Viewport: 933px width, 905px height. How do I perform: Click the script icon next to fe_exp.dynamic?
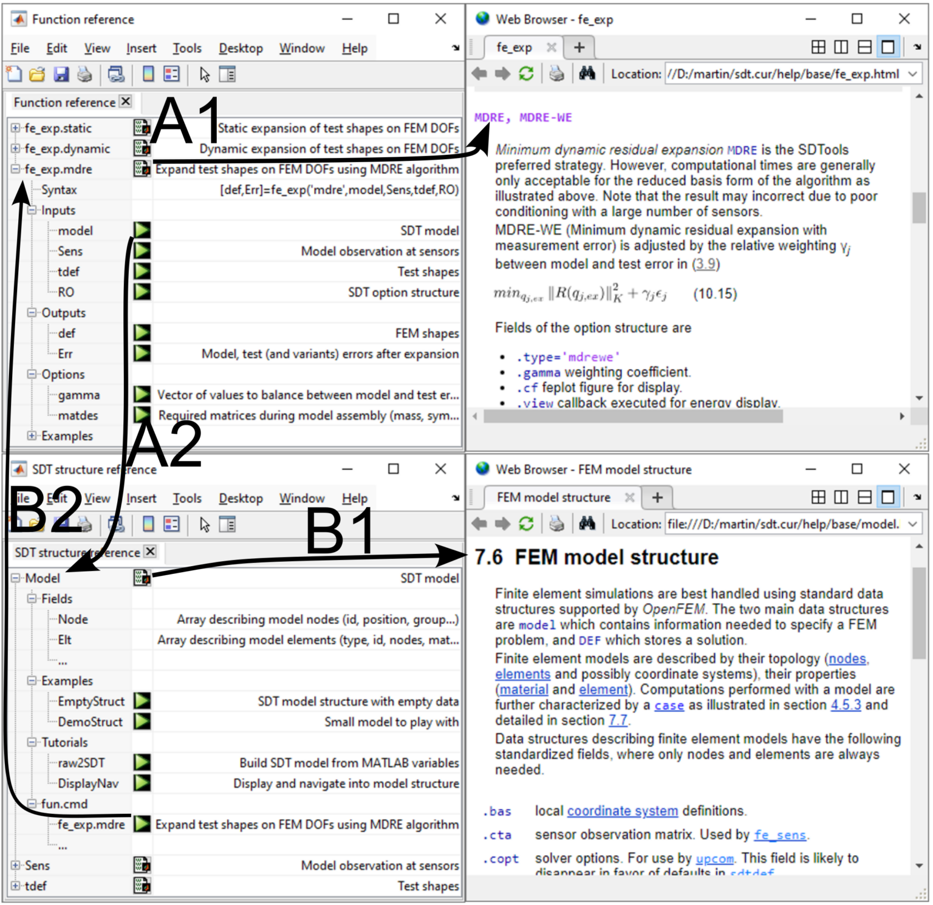point(142,149)
